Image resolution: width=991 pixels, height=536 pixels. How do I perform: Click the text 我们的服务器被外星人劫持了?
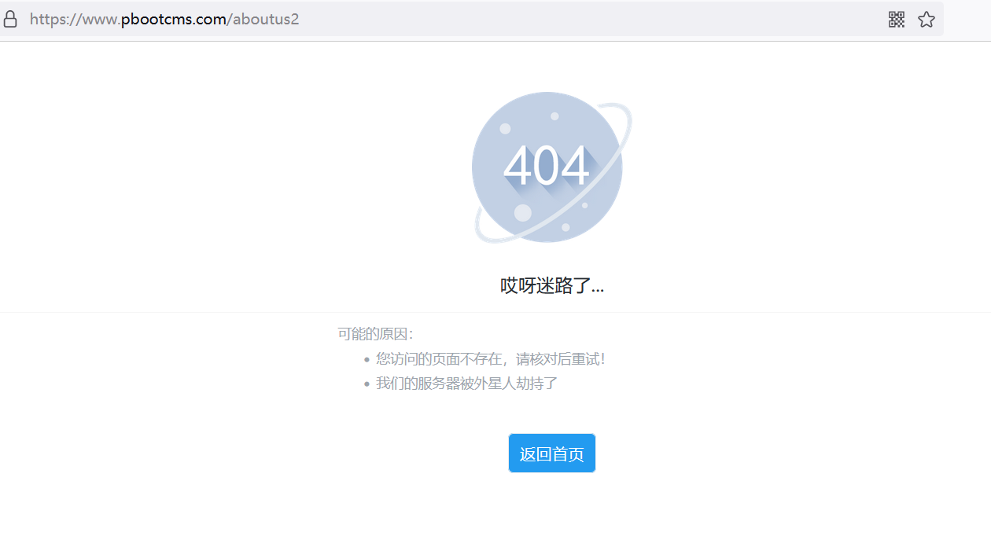(466, 384)
